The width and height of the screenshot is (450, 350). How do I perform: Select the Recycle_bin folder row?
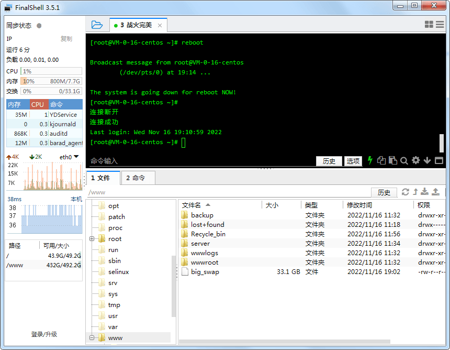312,234
